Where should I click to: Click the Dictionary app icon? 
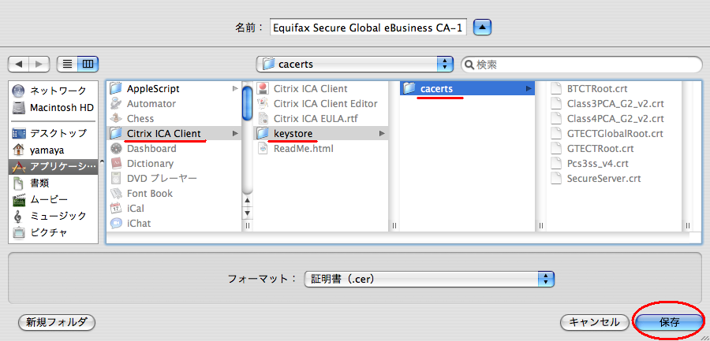tap(117, 163)
